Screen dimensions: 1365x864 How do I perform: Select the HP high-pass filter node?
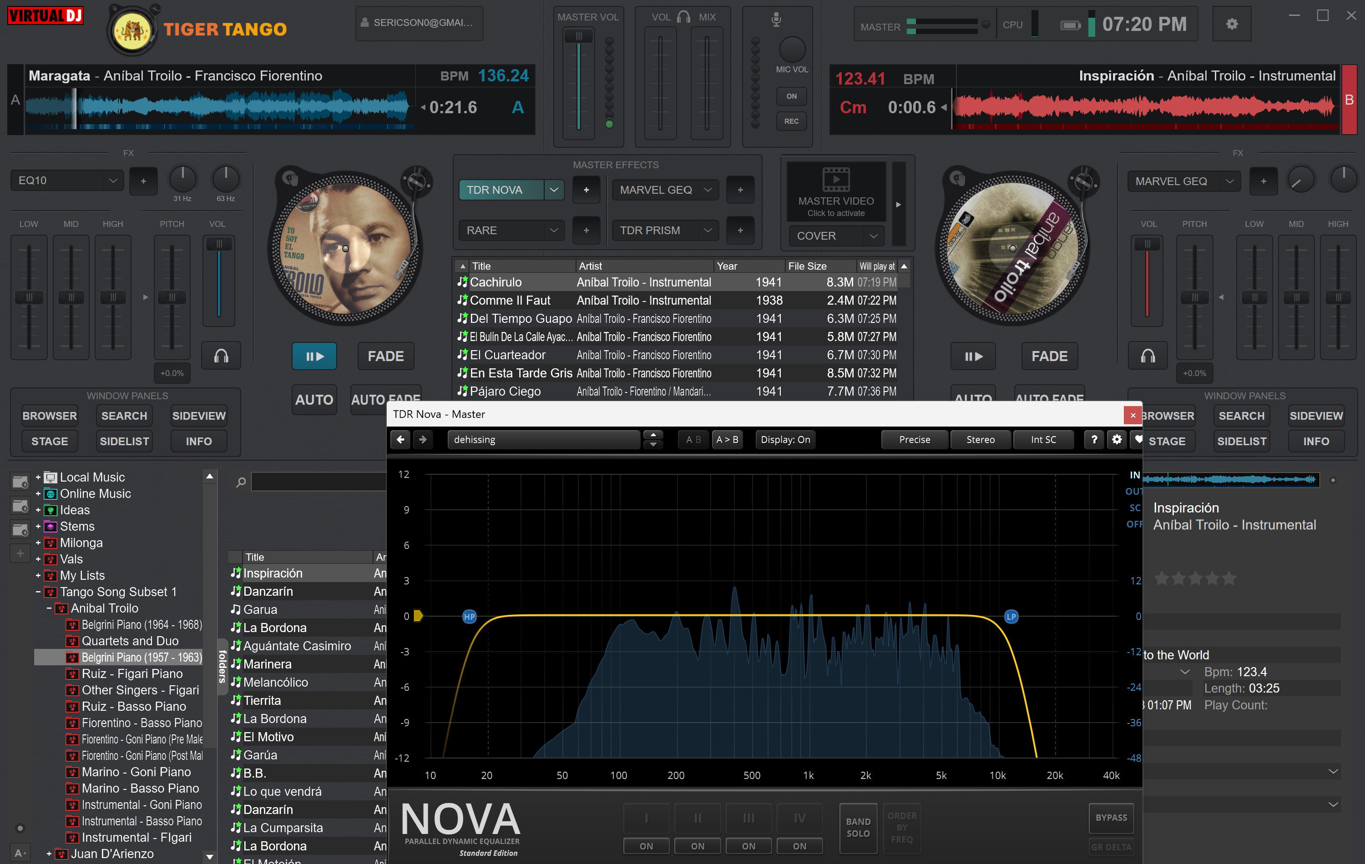coord(470,617)
